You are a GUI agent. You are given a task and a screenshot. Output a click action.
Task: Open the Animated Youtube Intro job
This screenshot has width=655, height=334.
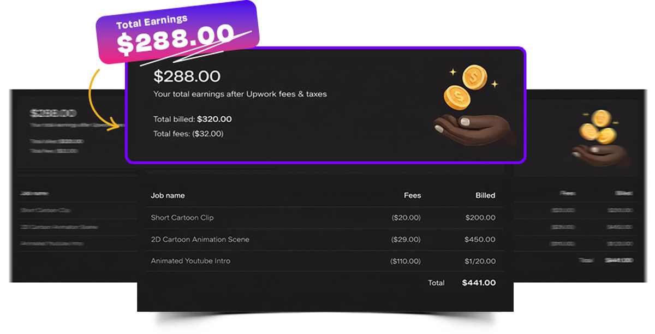click(x=190, y=261)
